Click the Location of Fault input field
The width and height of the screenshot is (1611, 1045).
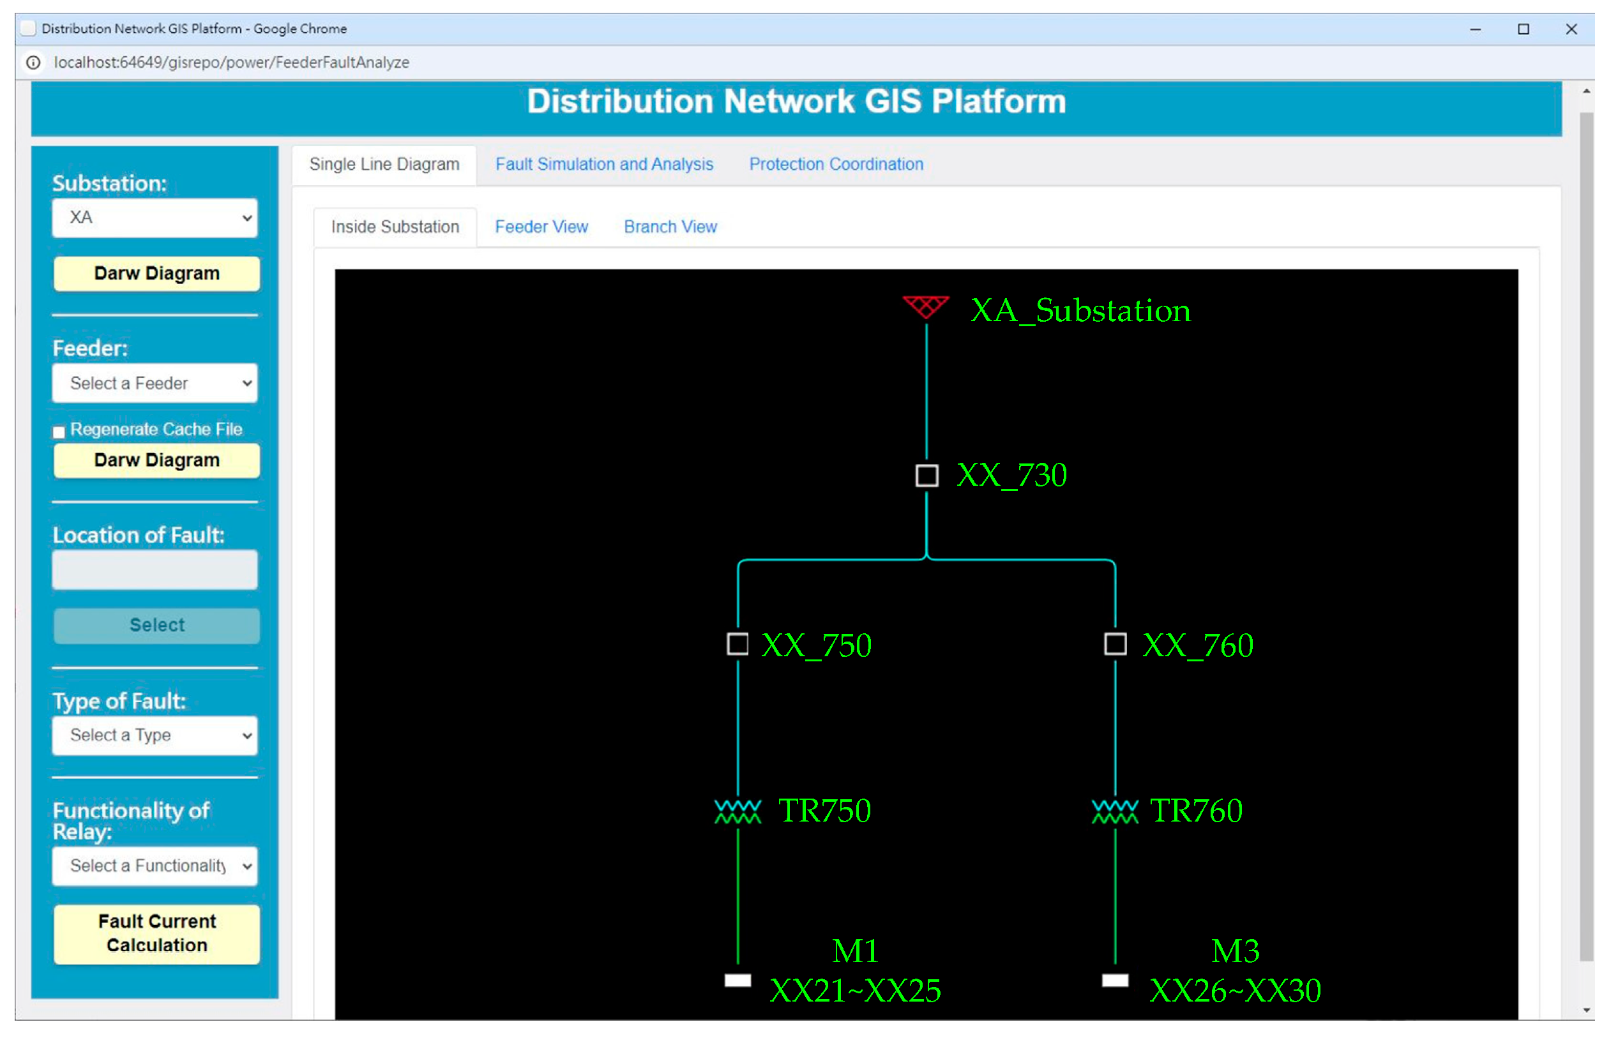pyautogui.click(x=155, y=570)
